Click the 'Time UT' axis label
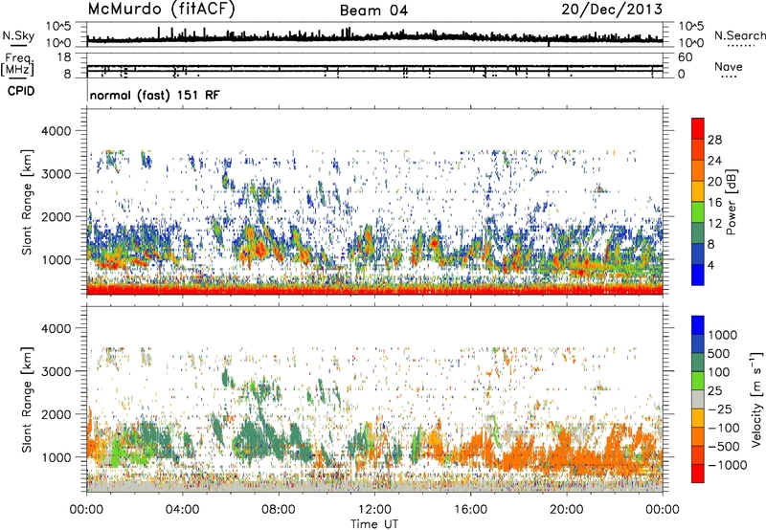 pyautogui.click(x=374, y=524)
